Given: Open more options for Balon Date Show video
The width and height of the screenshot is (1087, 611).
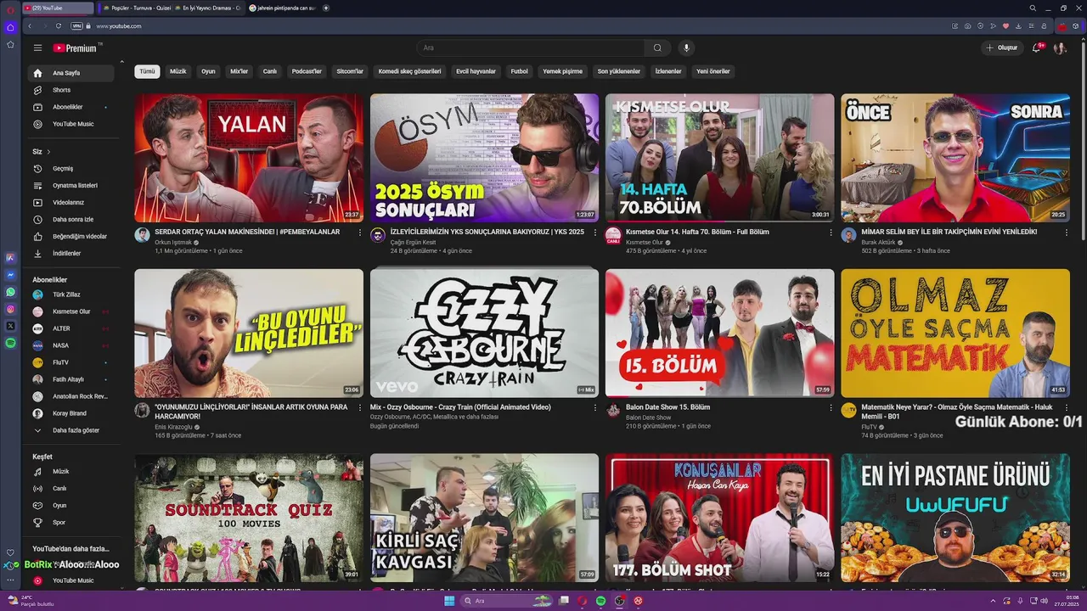Looking at the screenshot, I should pyautogui.click(x=831, y=408).
